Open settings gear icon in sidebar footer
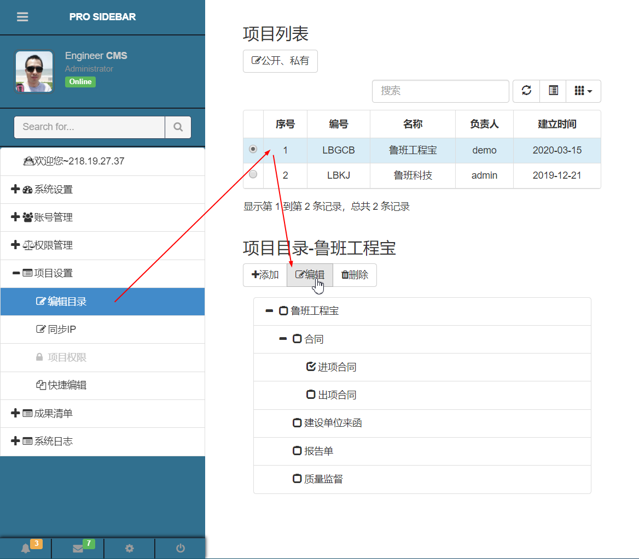 click(129, 549)
